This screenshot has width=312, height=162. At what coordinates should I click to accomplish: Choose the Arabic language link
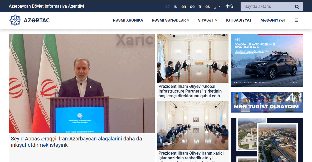217,7
